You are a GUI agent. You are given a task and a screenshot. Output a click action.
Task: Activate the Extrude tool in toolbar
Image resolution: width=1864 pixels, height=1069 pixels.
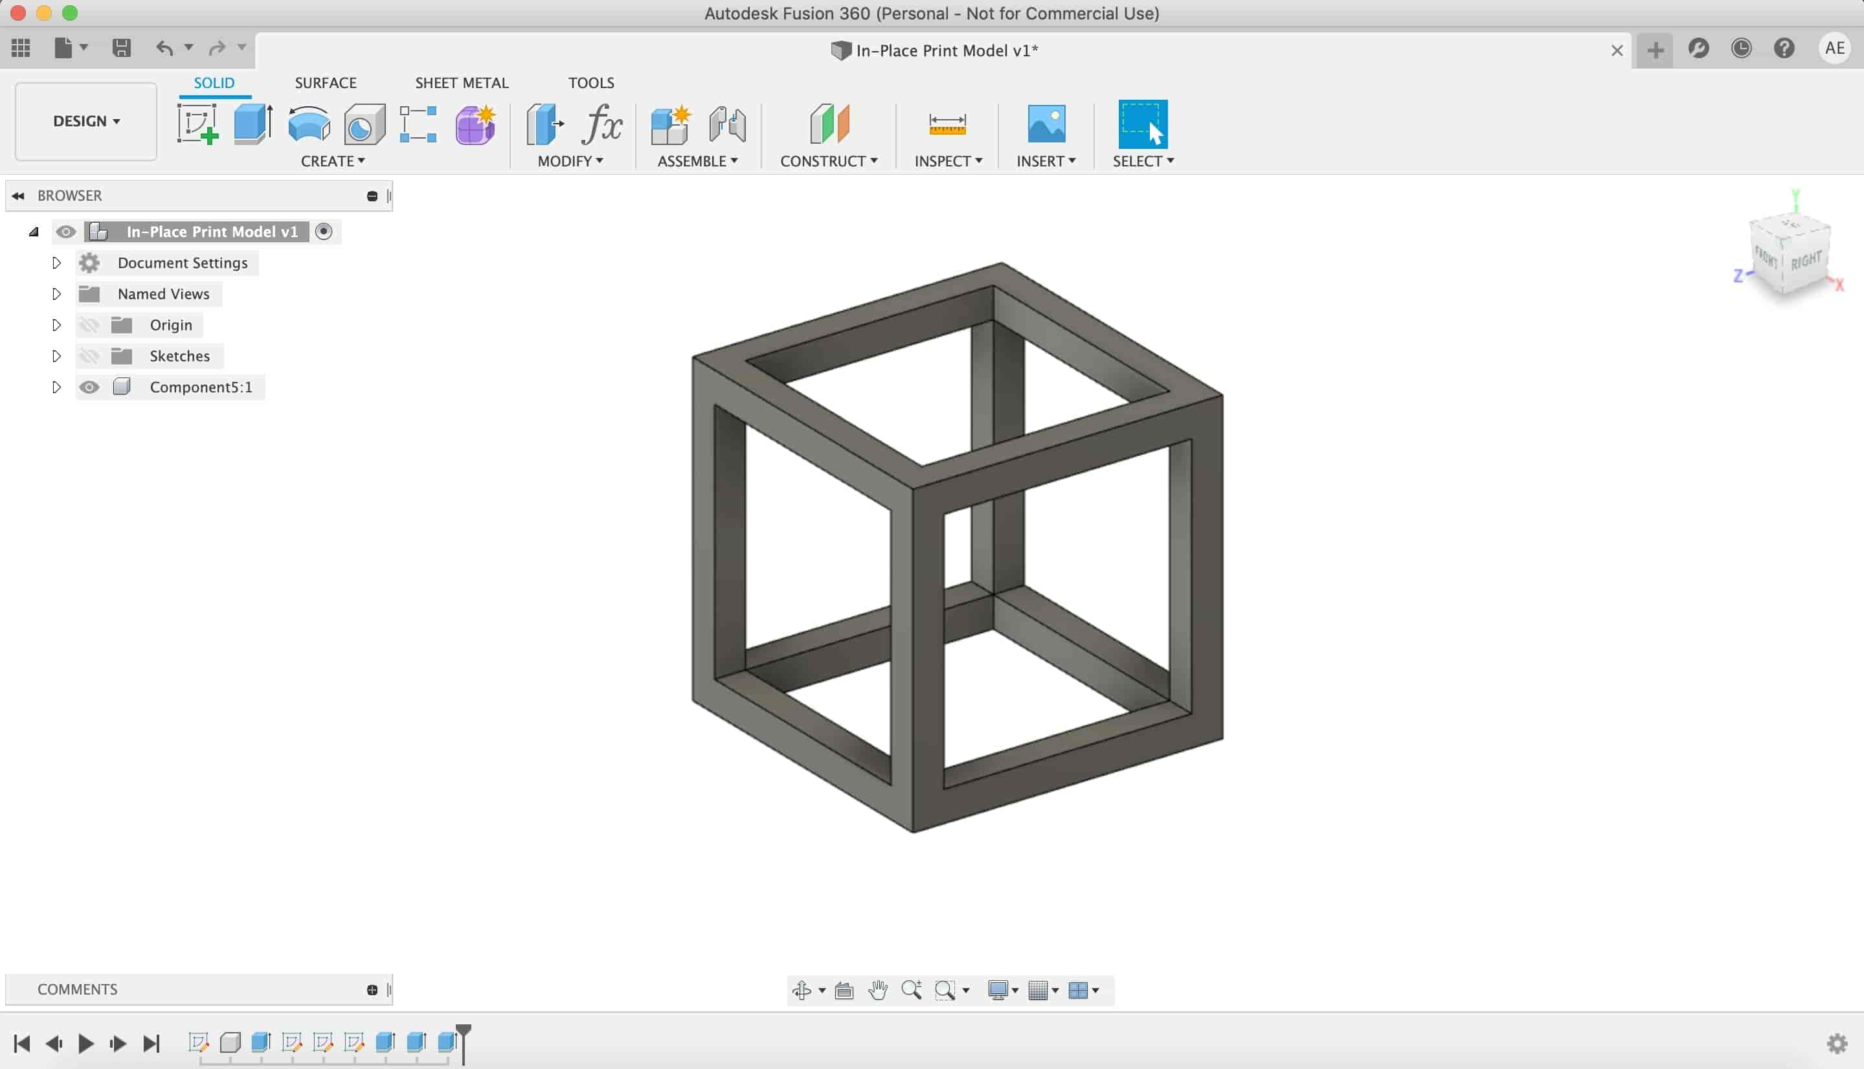tap(253, 123)
